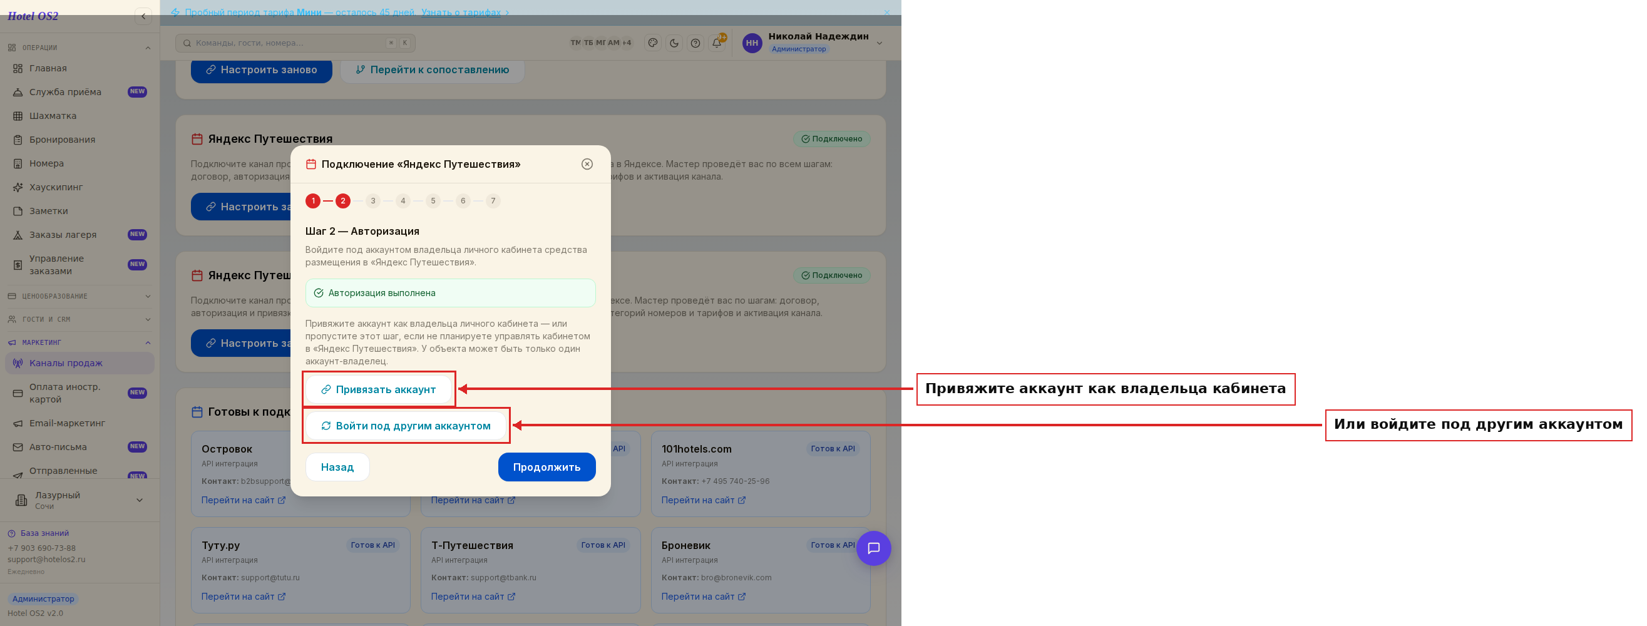Open Перейти на сайт link for Т-Путешествия

click(x=473, y=597)
